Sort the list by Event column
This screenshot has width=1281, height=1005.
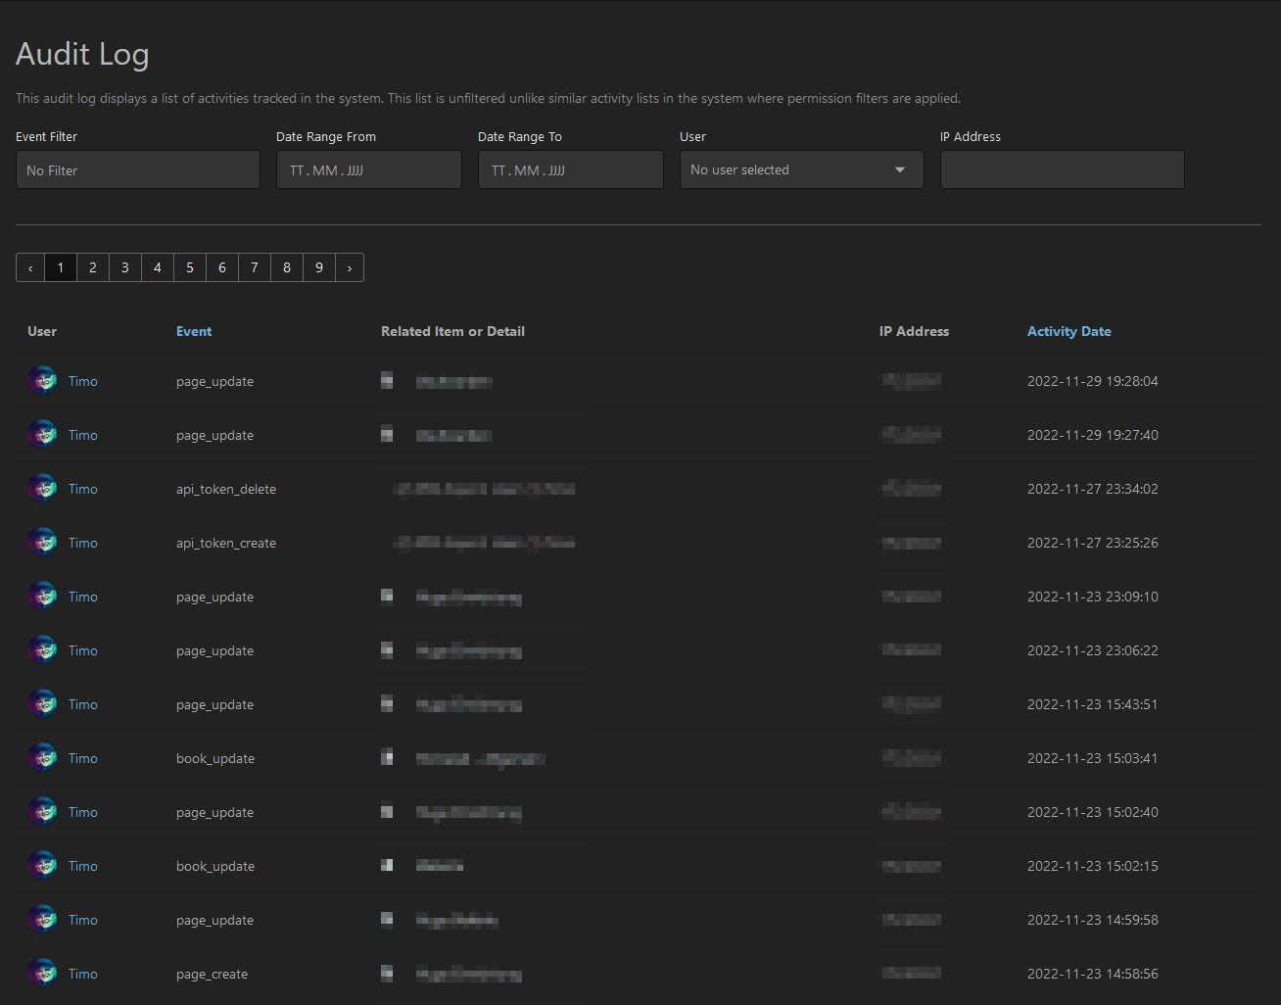(194, 331)
